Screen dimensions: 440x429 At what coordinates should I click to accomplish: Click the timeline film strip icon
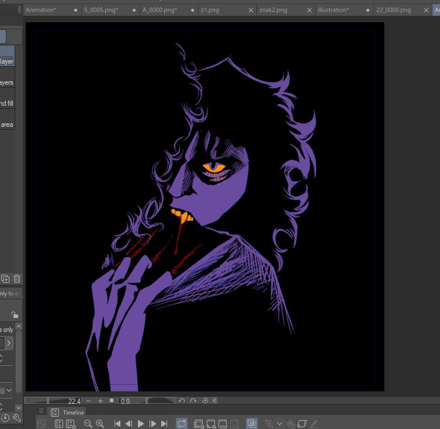[x=59, y=424]
